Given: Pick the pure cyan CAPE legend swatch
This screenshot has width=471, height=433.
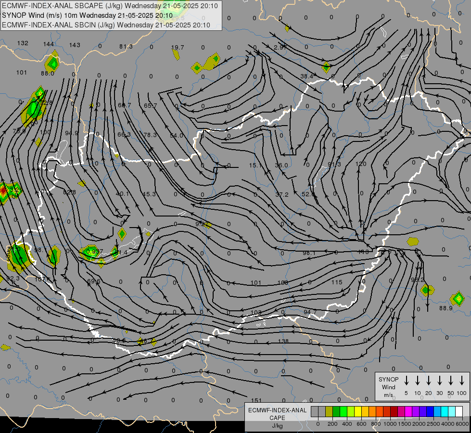Looking at the screenshot, I should tap(444, 412).
